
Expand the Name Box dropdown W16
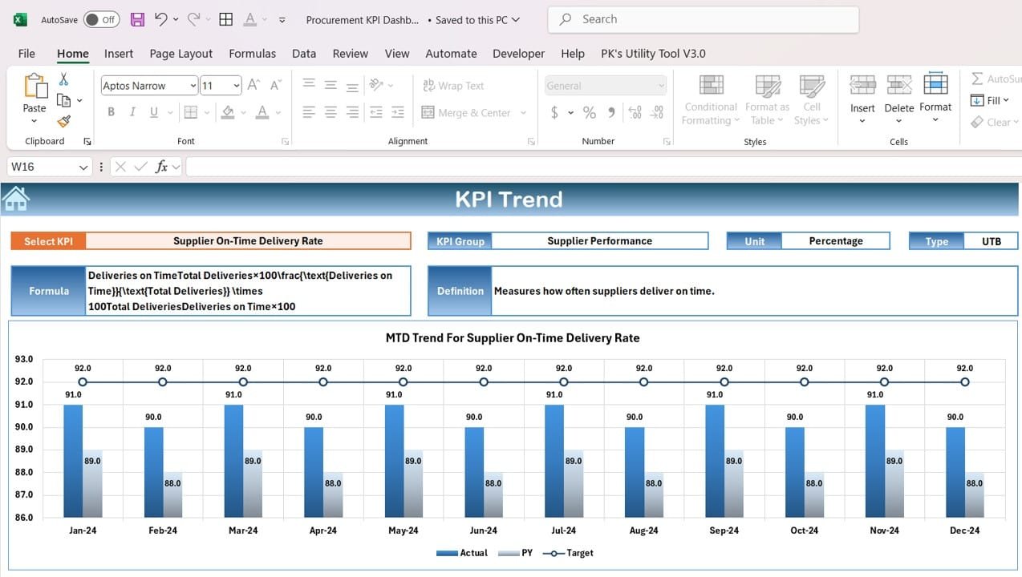tap(83, 167)
